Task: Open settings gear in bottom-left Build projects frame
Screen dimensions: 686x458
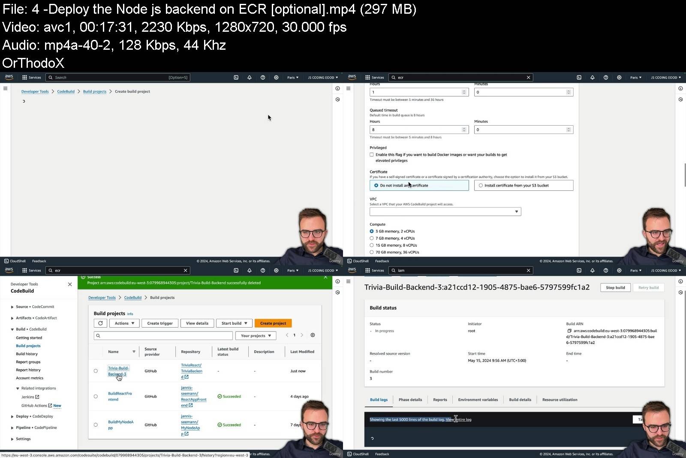Action: click(276, 271)
